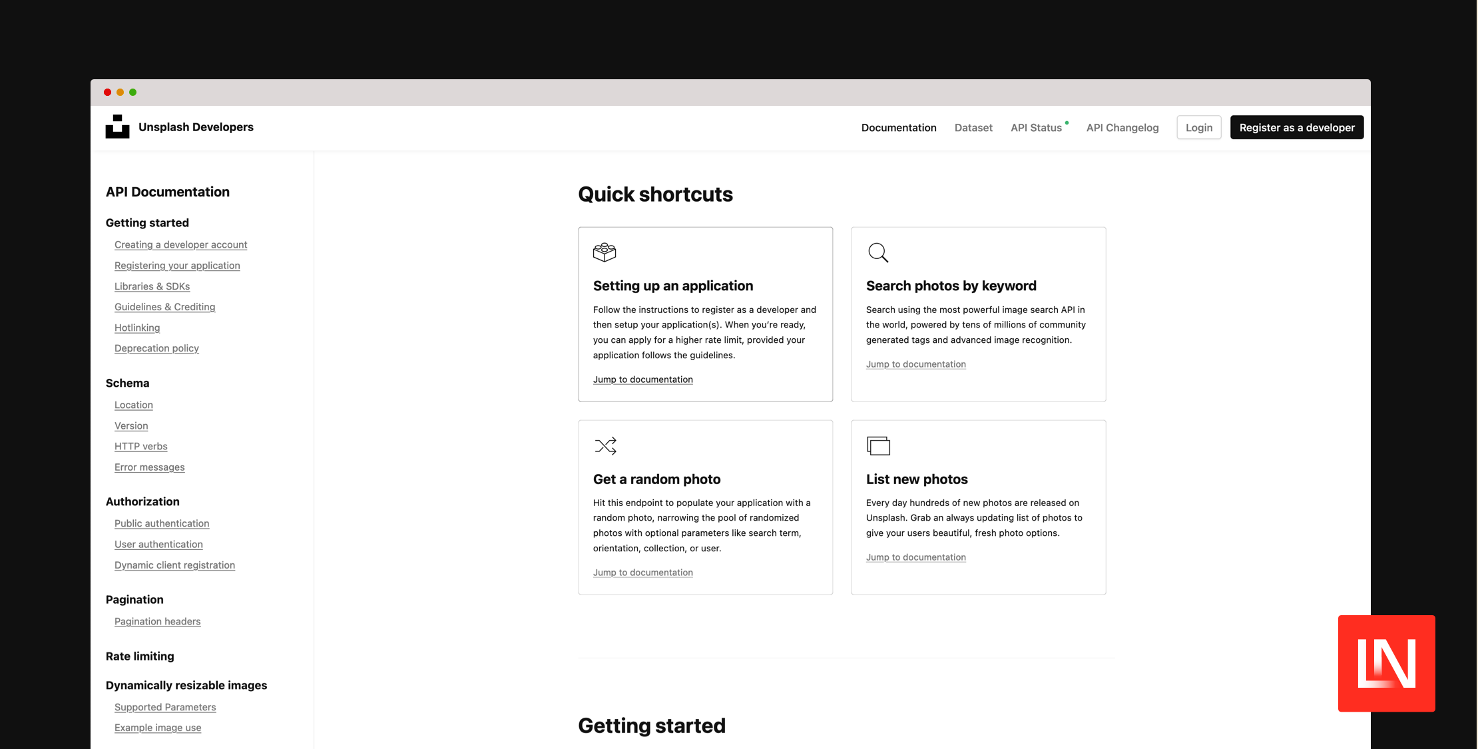This screenshot has height=749, width=1478.
Task: Expand the Schema sidebar section
Action: coord(127,382)
